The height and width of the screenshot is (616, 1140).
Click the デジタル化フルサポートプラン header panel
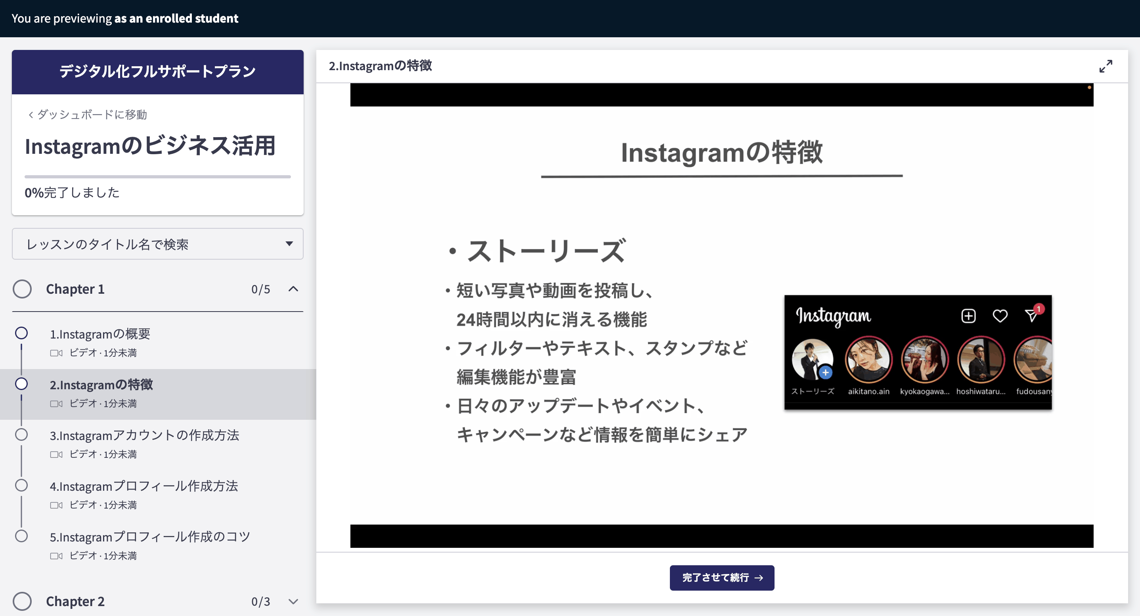(x=157, y=71)
